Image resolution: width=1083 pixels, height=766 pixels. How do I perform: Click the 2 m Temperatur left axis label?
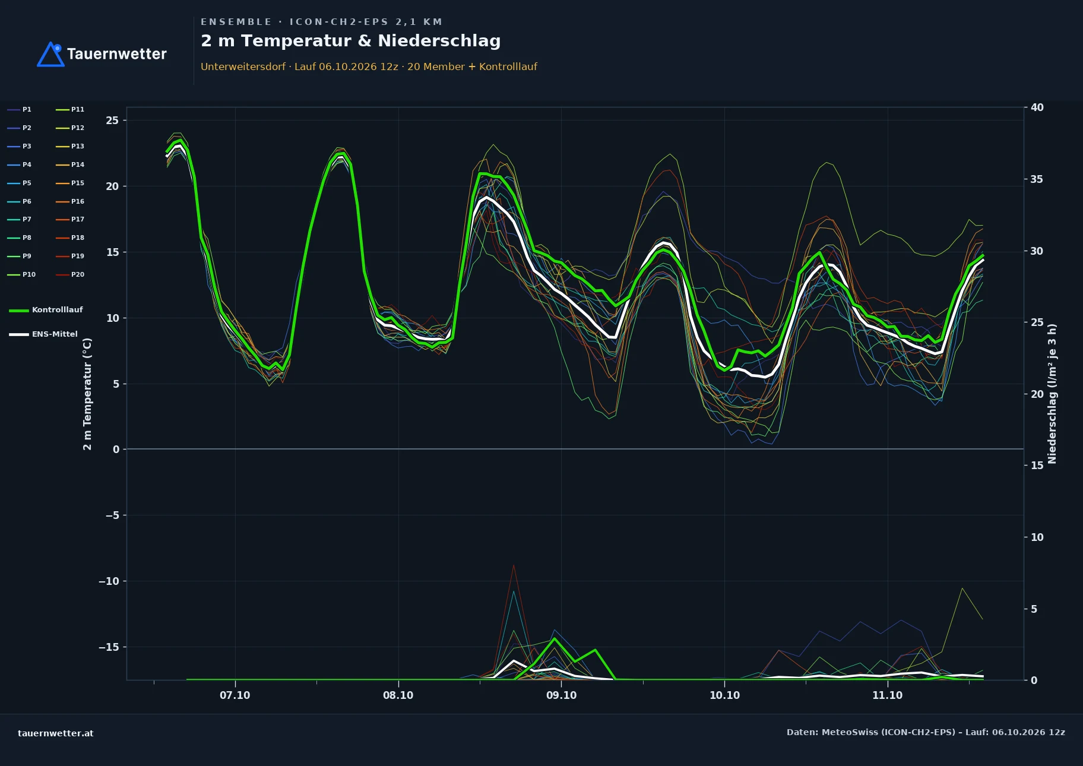87,394
